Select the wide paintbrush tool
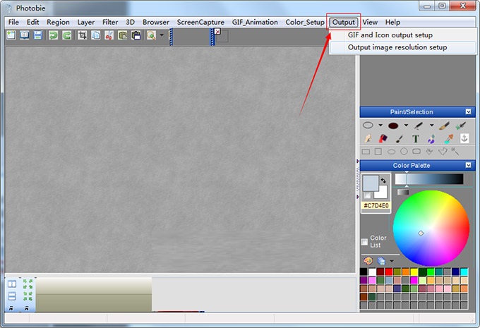 (444, 126)
